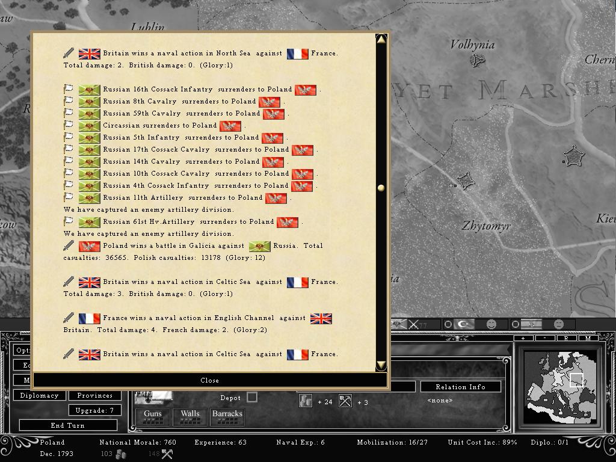Click Russian flag beside 61st Hv.Artillery row
This screenshot has height=462, width=616.
coord(89,223)
